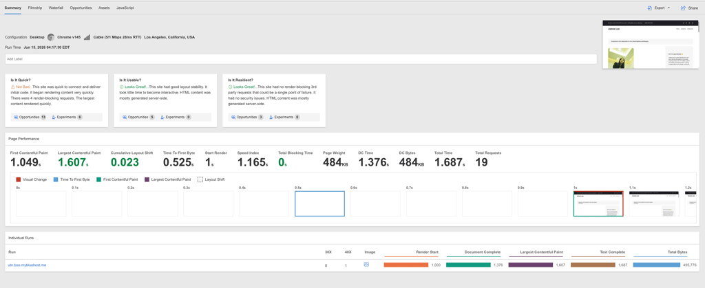Click the Run Time Jun 15, 2026 text
This screenshot has height=288, width=705.
pos(47,47)
